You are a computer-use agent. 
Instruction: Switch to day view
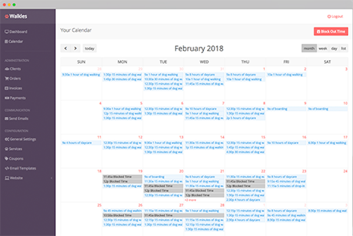[x=334, y=48]
